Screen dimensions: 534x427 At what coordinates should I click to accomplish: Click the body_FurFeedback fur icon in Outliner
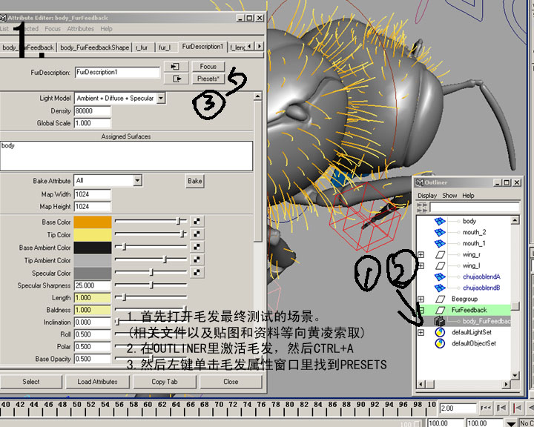click(x=440, y=321)
